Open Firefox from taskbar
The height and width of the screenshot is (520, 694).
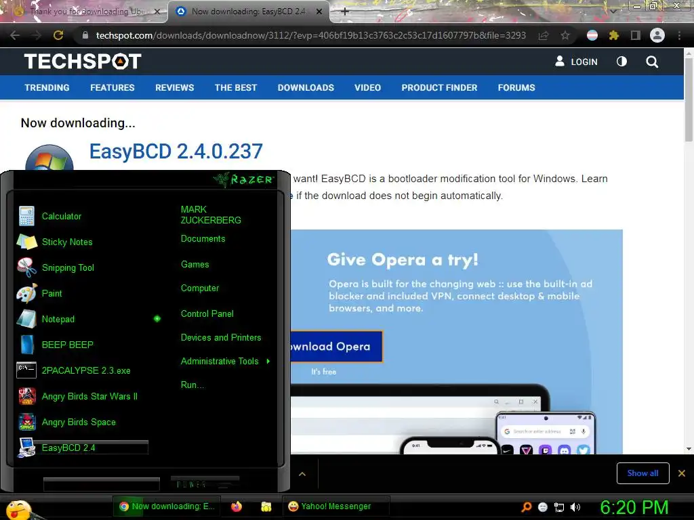pyautogui.click(x=237, y=506)
